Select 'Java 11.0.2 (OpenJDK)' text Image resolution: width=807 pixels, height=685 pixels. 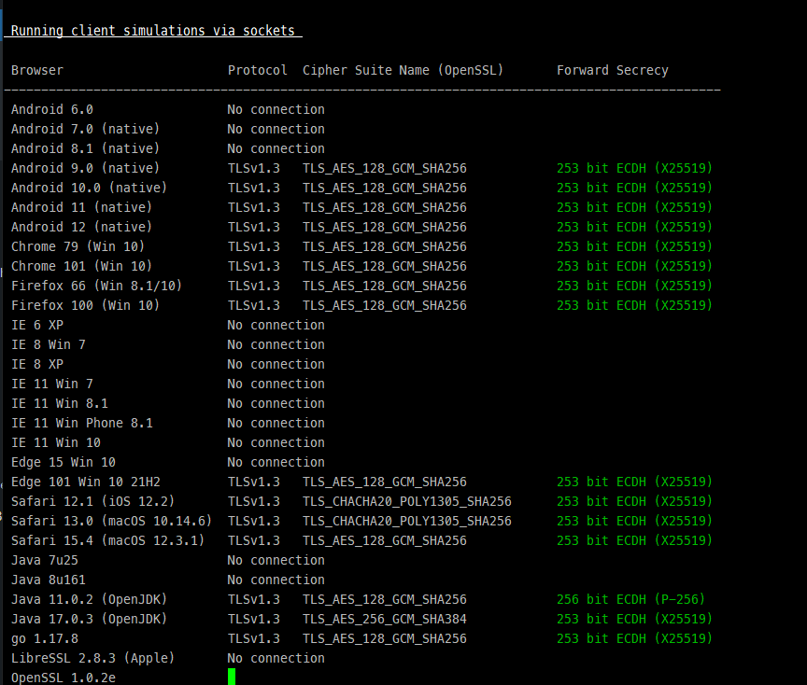[x=89, y=599]
